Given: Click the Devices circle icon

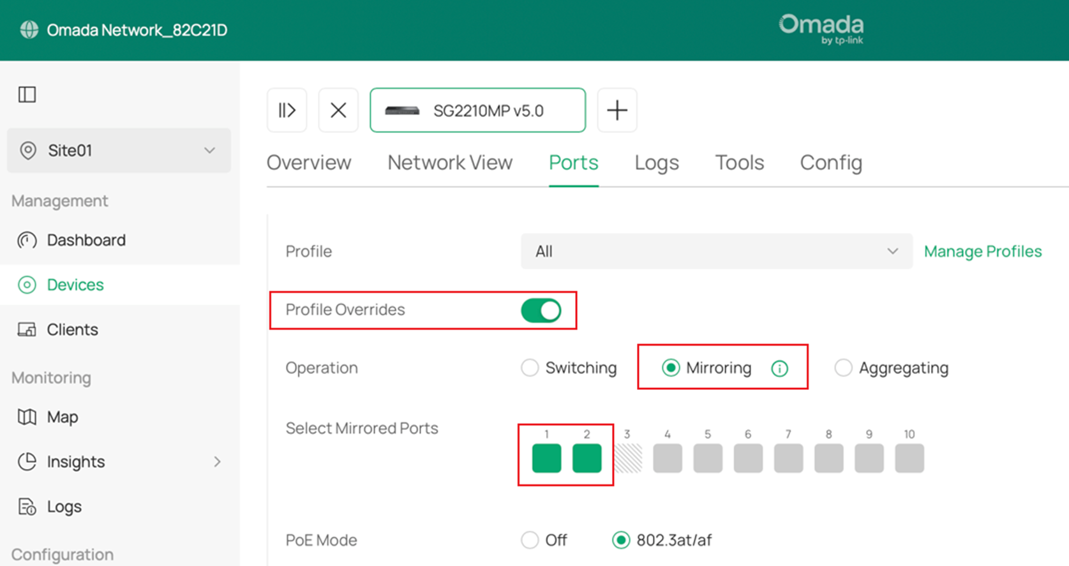Looking at the screenshot, I should pos(27,285).
